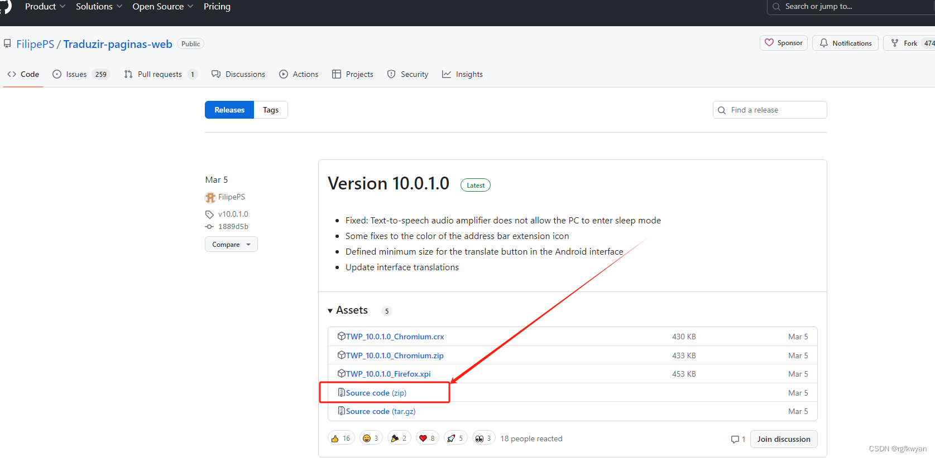Click the tag icon beside v10.0.1.0

209,215
